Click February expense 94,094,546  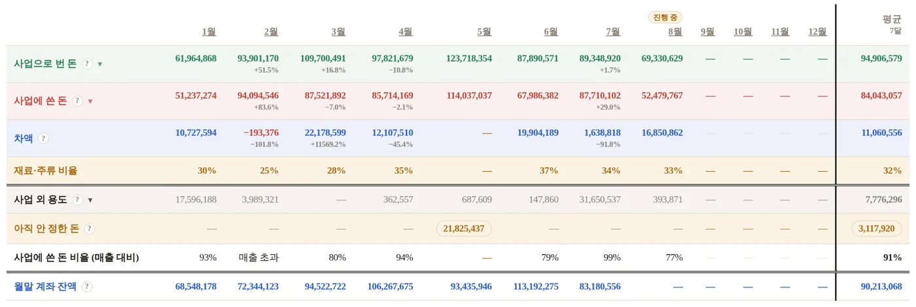[x=258, y=96]
